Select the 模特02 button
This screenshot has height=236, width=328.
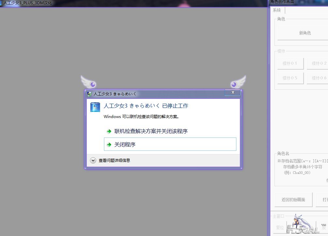[x=318, y=63]
